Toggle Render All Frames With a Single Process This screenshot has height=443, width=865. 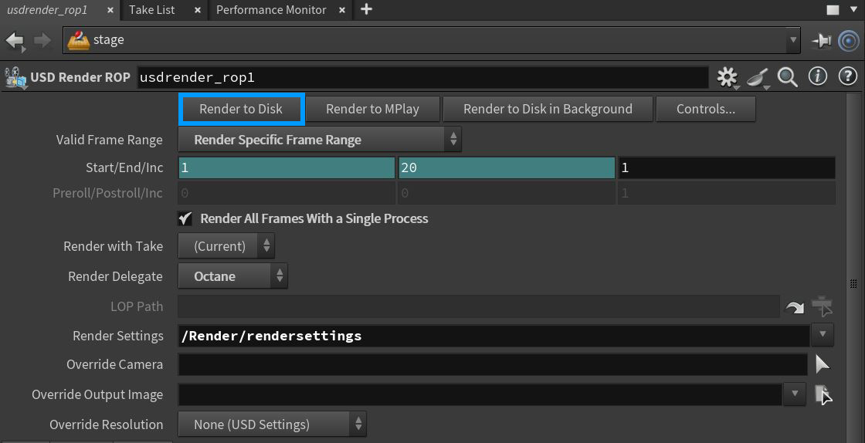185,218
